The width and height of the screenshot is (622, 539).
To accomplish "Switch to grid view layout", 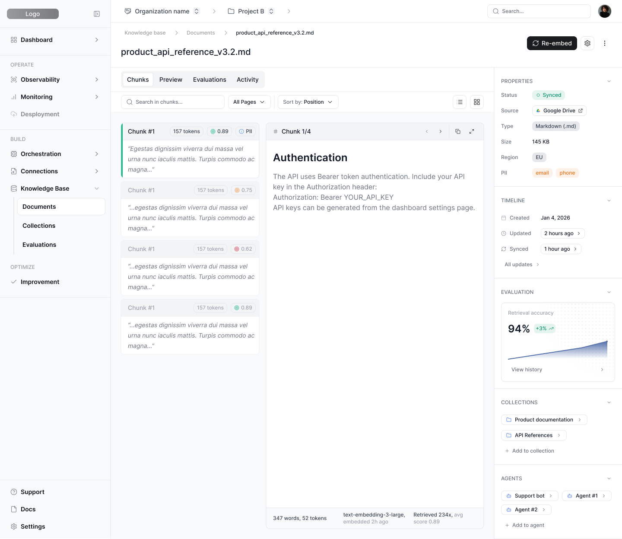I will point(477,102).
